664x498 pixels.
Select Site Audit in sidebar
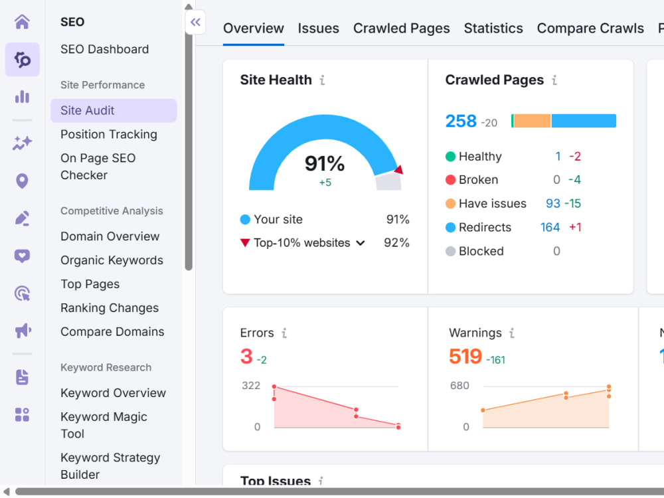(114, 110)
